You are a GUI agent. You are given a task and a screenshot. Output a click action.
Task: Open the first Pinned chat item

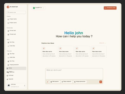pyautogui.click(x=12, y=31)
